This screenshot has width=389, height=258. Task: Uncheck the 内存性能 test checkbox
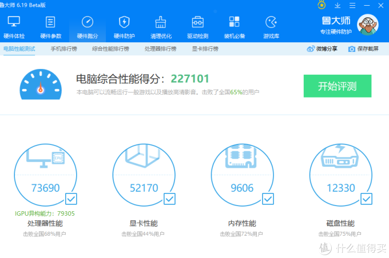click(x=268, y=199)
